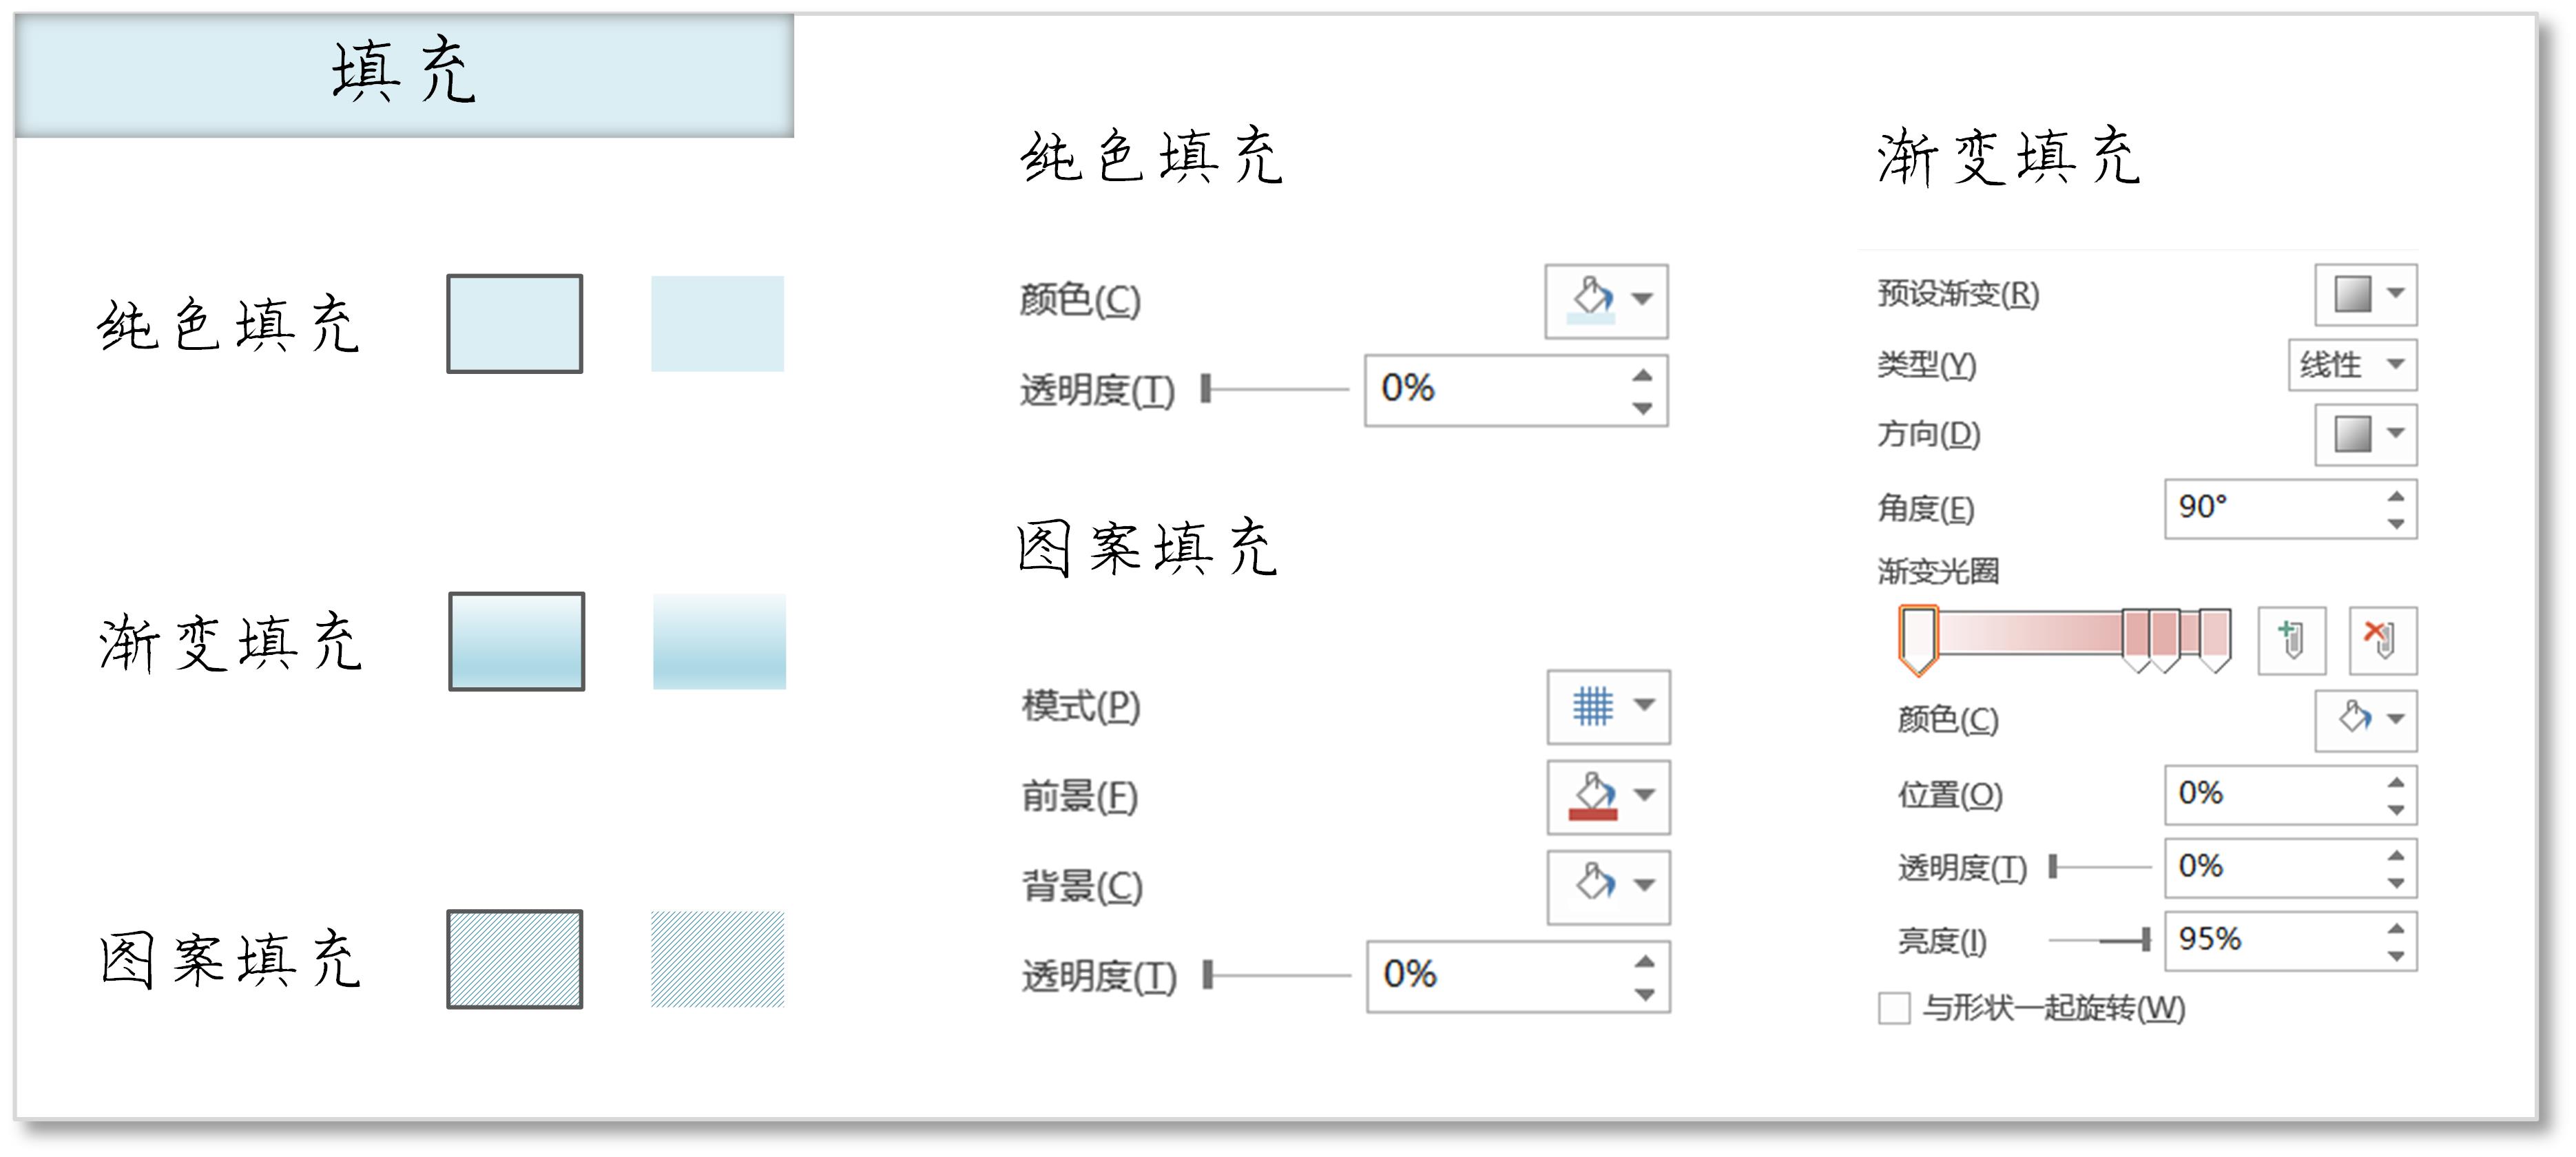
Task: Select the outlined pattern fill sample rectangle
Action: coord(514,959)
